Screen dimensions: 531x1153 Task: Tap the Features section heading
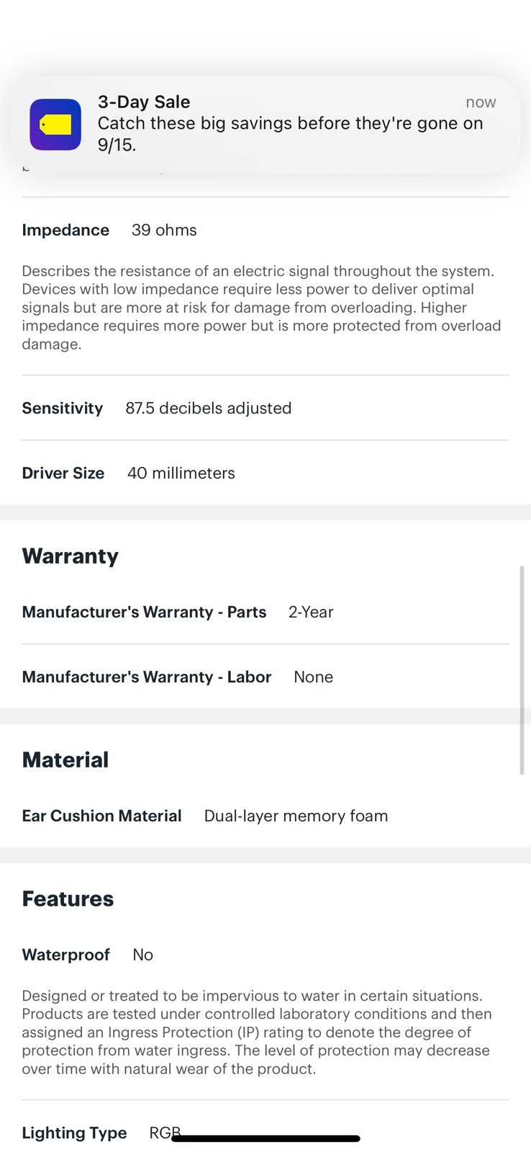tap(68, 899)
